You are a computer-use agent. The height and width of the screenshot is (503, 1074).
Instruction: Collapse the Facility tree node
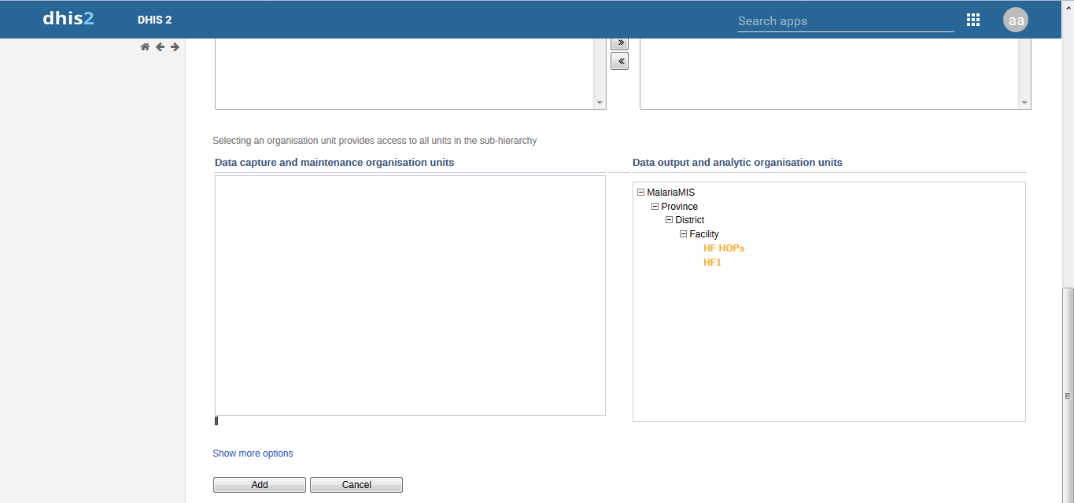pos(683,234)
